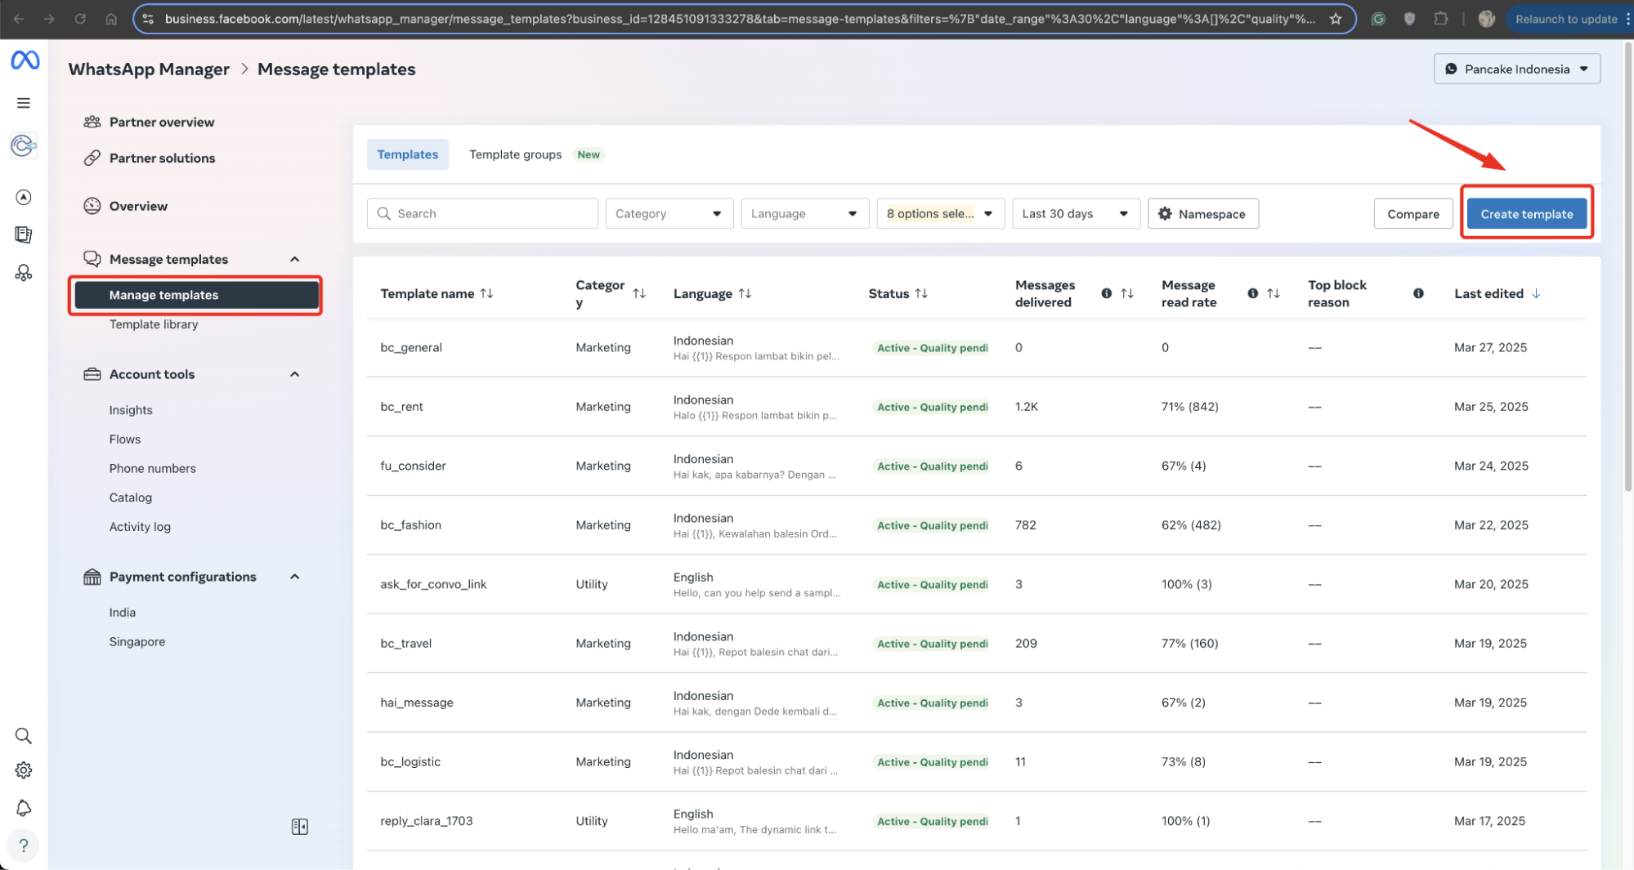Image resolution: width=1634 pixels, height=870 pixels.
Task: Collapse Payment configurations section chevron
Action: point(295,577)
